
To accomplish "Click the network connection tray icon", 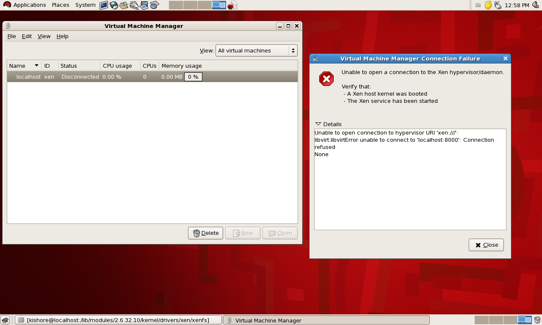I will (x=498, y=5).
